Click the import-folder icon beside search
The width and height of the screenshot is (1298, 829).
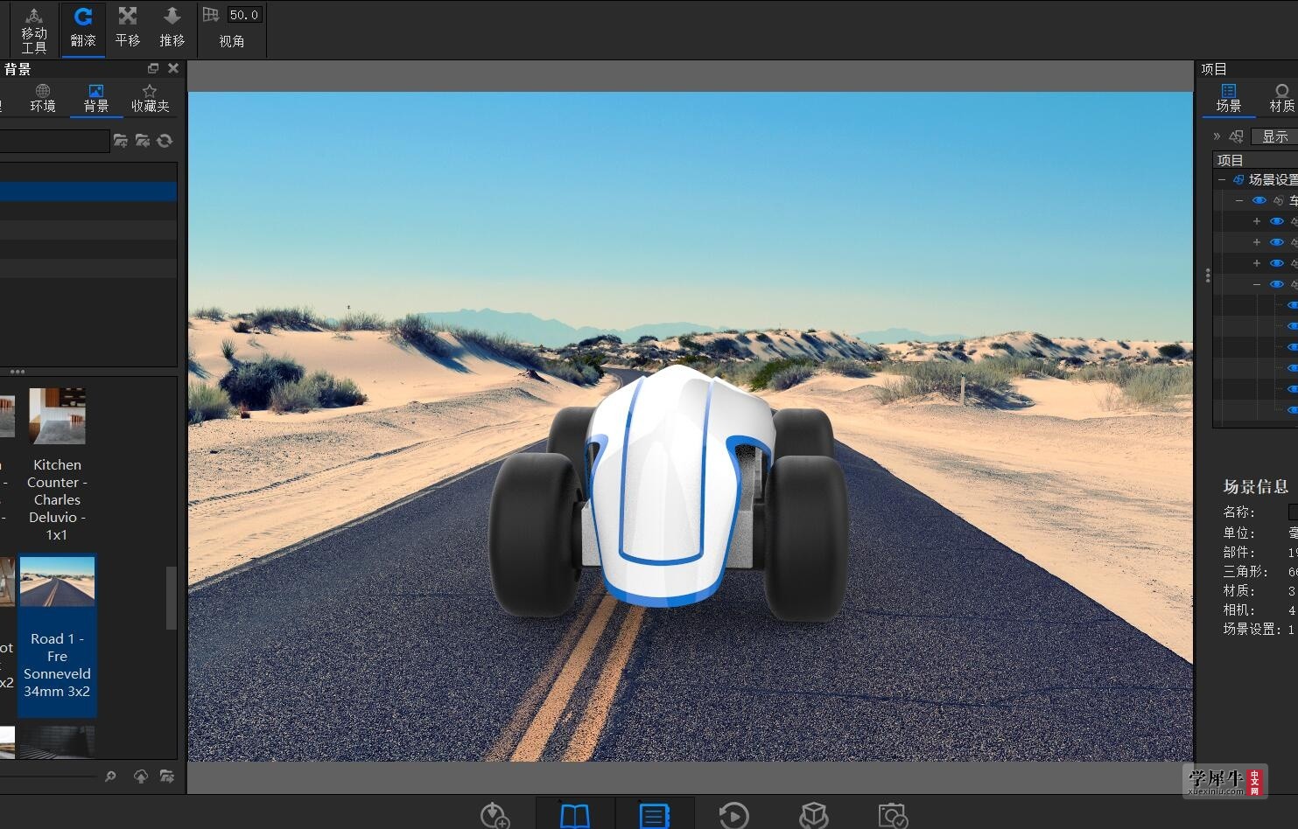tap(143, 141)
